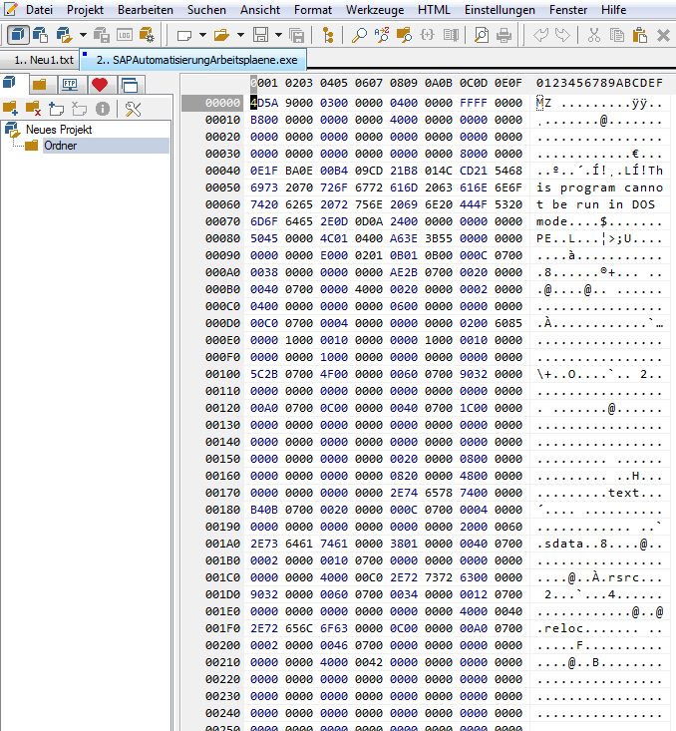Image resolution: width=676 pixels, height=731 pixels.
Task: Click the save all files icon
Action: point(296,35)
